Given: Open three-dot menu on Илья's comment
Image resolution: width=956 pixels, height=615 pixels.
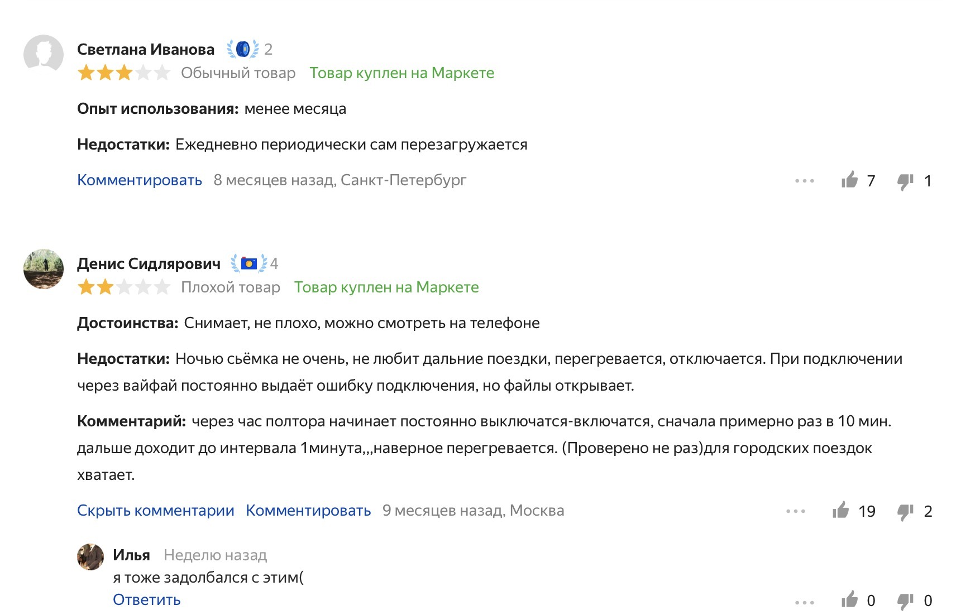Looking at the screenshot, I should point(804,602).
